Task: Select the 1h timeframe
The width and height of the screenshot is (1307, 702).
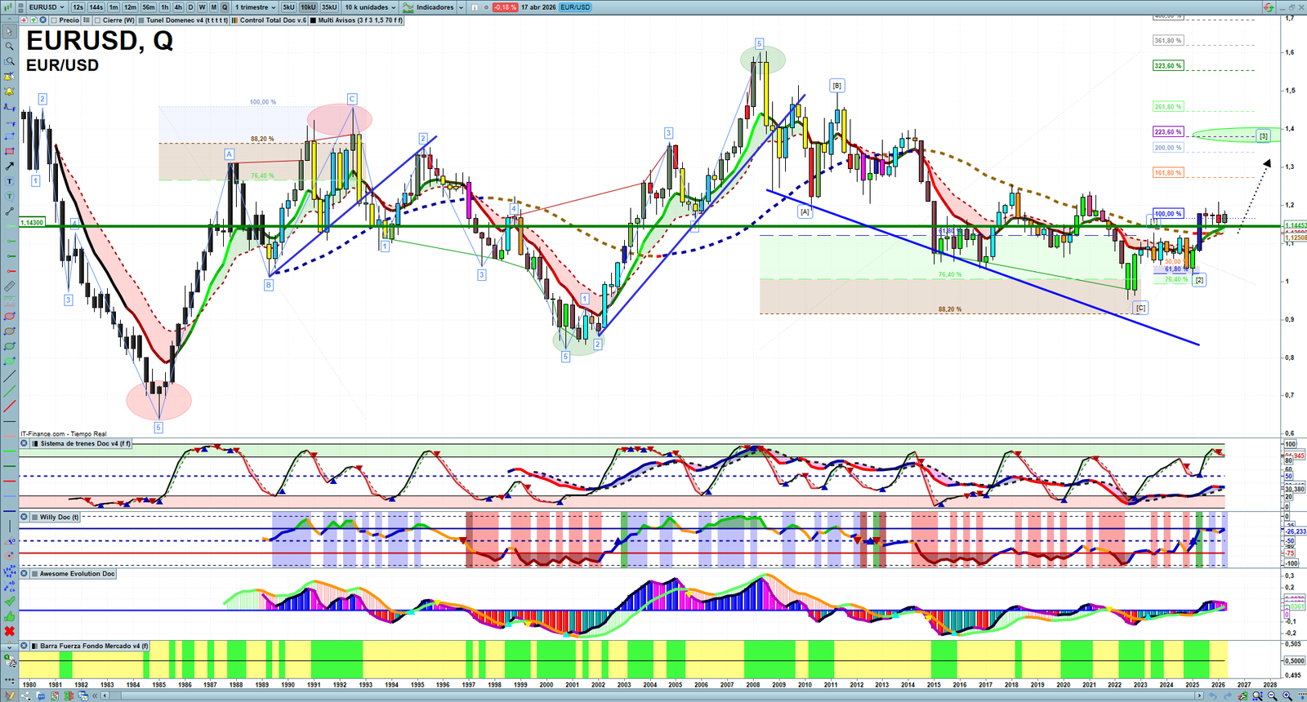Action: (x=165, y=7)
